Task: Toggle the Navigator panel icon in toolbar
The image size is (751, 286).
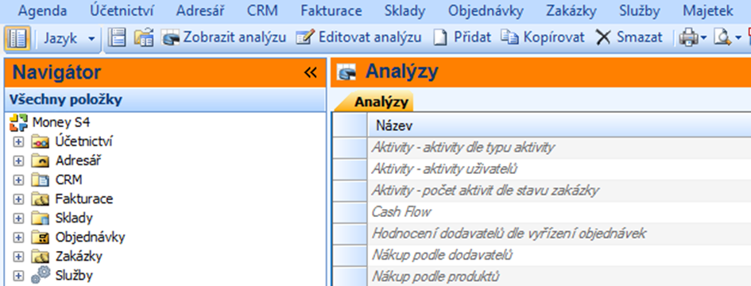Action: (x=17, y=38)
